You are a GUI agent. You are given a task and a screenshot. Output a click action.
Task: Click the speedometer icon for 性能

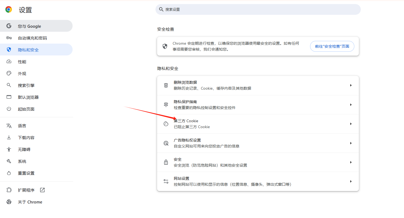pyautogui.click(x=9, y=62)
